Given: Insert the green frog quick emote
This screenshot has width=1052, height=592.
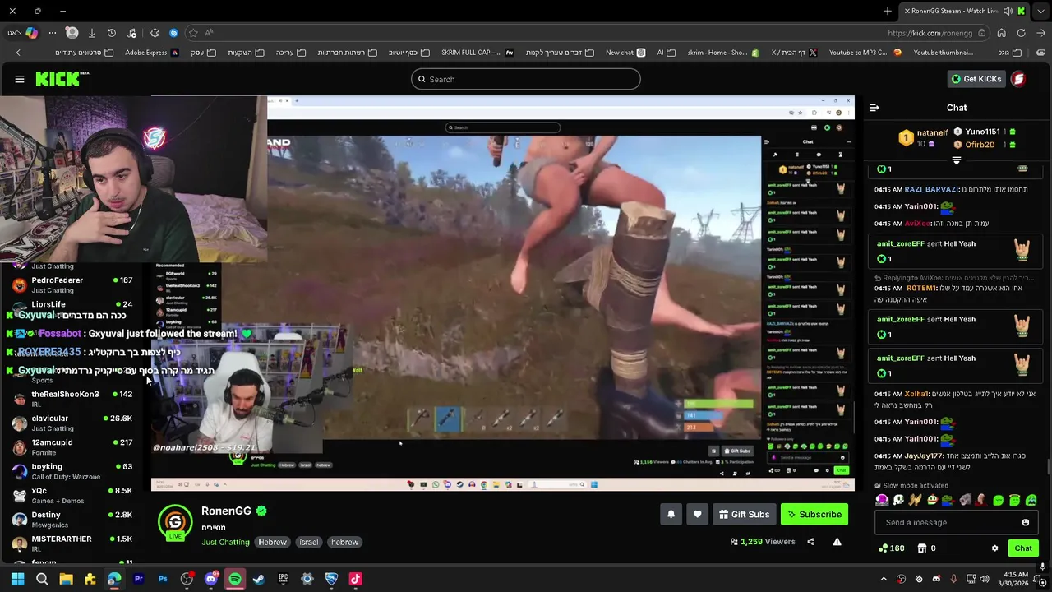Looking at the screenshot, I should tap(948, 500).
